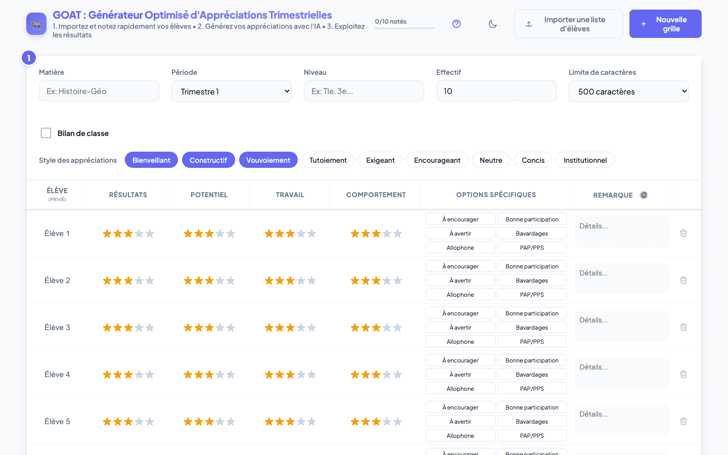The height and width of the screenshot is (455, 728).
Task: Set Élève 3 Comportement to four stars
Action: [x=387, y=328]
